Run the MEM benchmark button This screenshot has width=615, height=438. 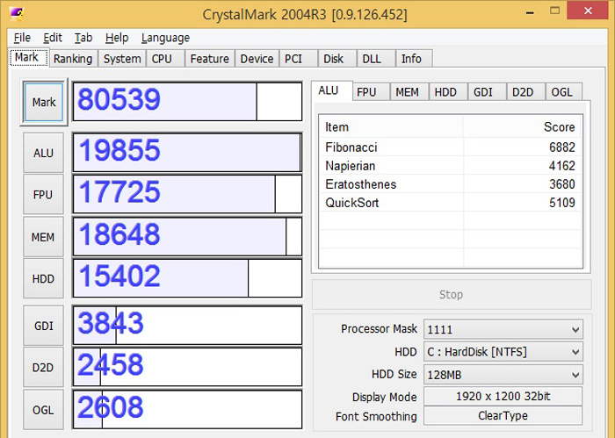pos(43,237)
